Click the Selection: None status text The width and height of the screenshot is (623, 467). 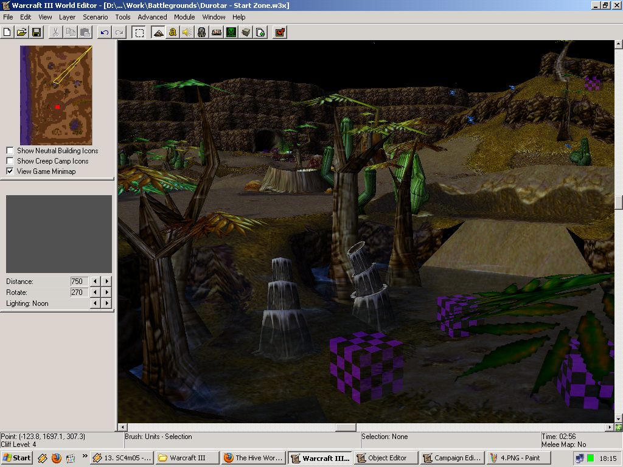point(385,437)
